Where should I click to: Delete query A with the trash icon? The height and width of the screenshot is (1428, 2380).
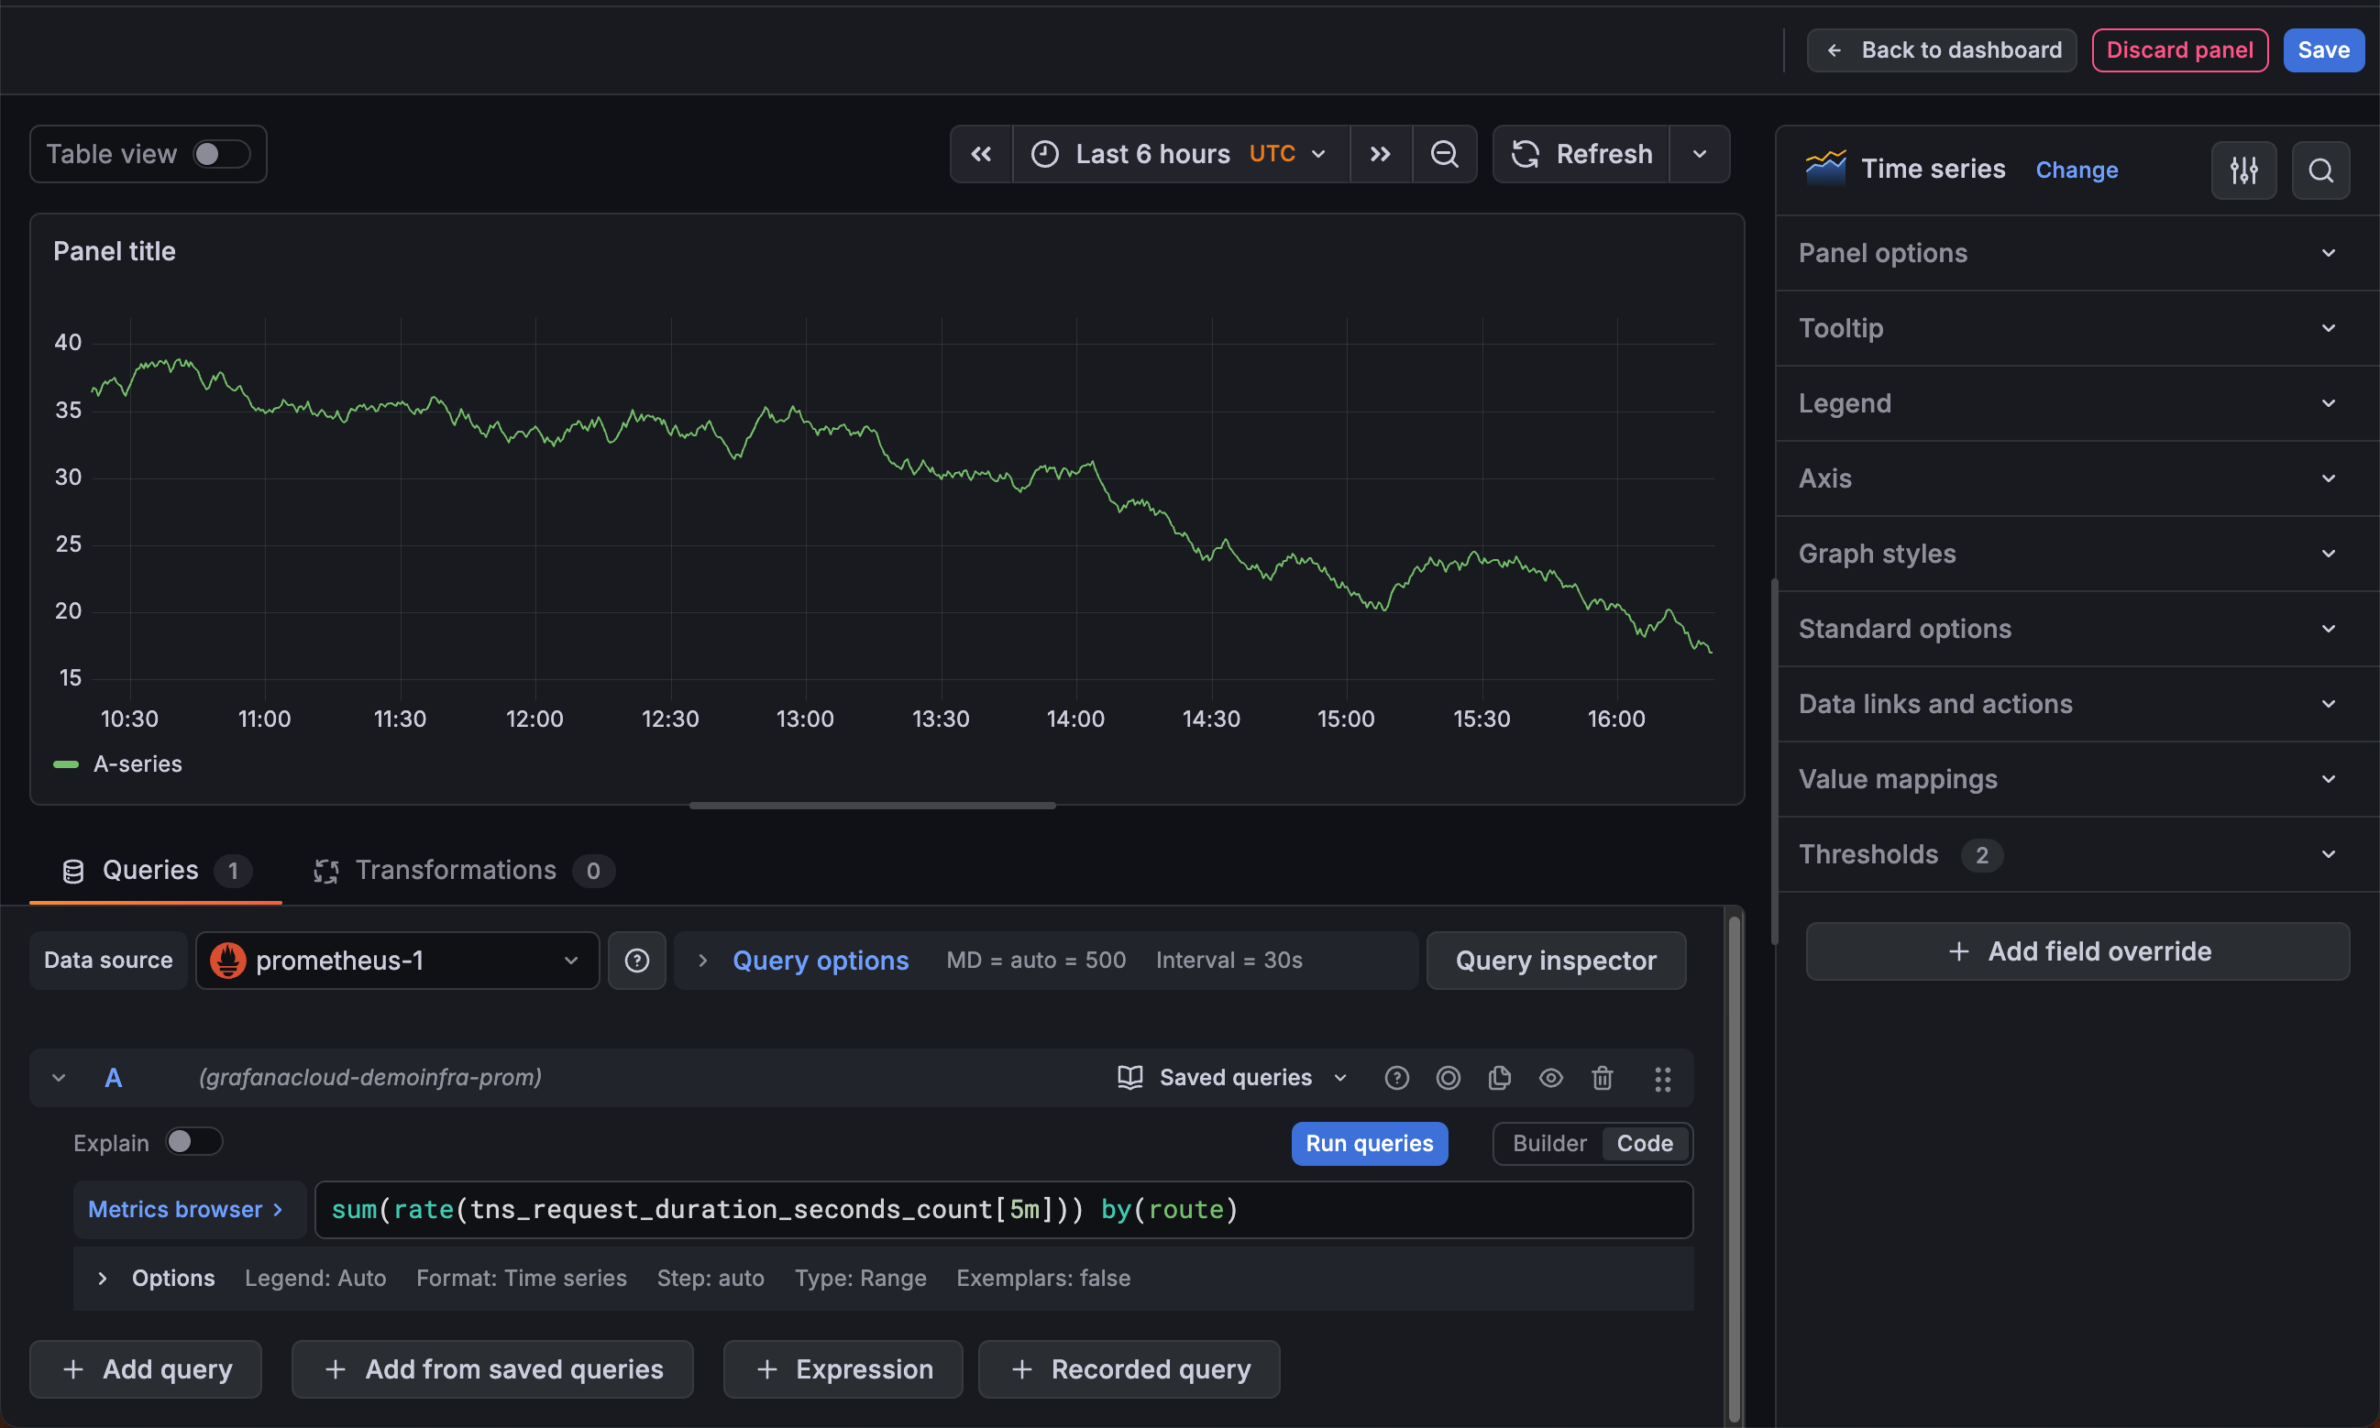[1602, 1078]
